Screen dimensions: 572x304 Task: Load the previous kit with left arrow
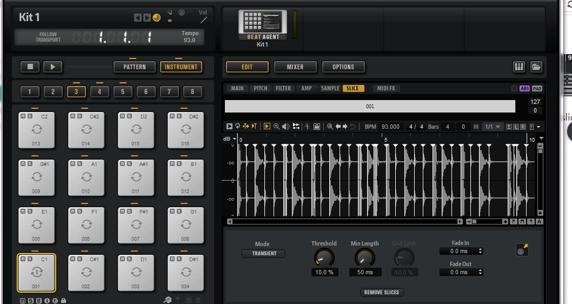coord(137,17)
